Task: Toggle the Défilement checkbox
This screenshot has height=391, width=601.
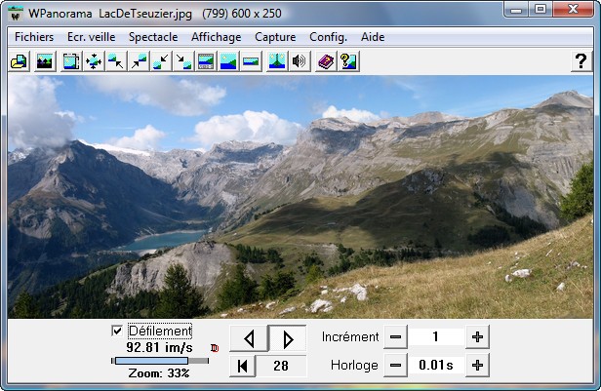Action: click(x=118, y=332)
